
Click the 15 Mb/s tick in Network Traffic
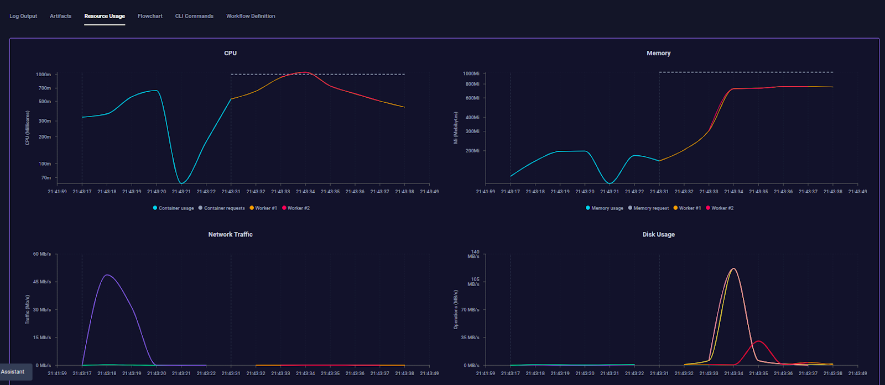coord(42,337)
